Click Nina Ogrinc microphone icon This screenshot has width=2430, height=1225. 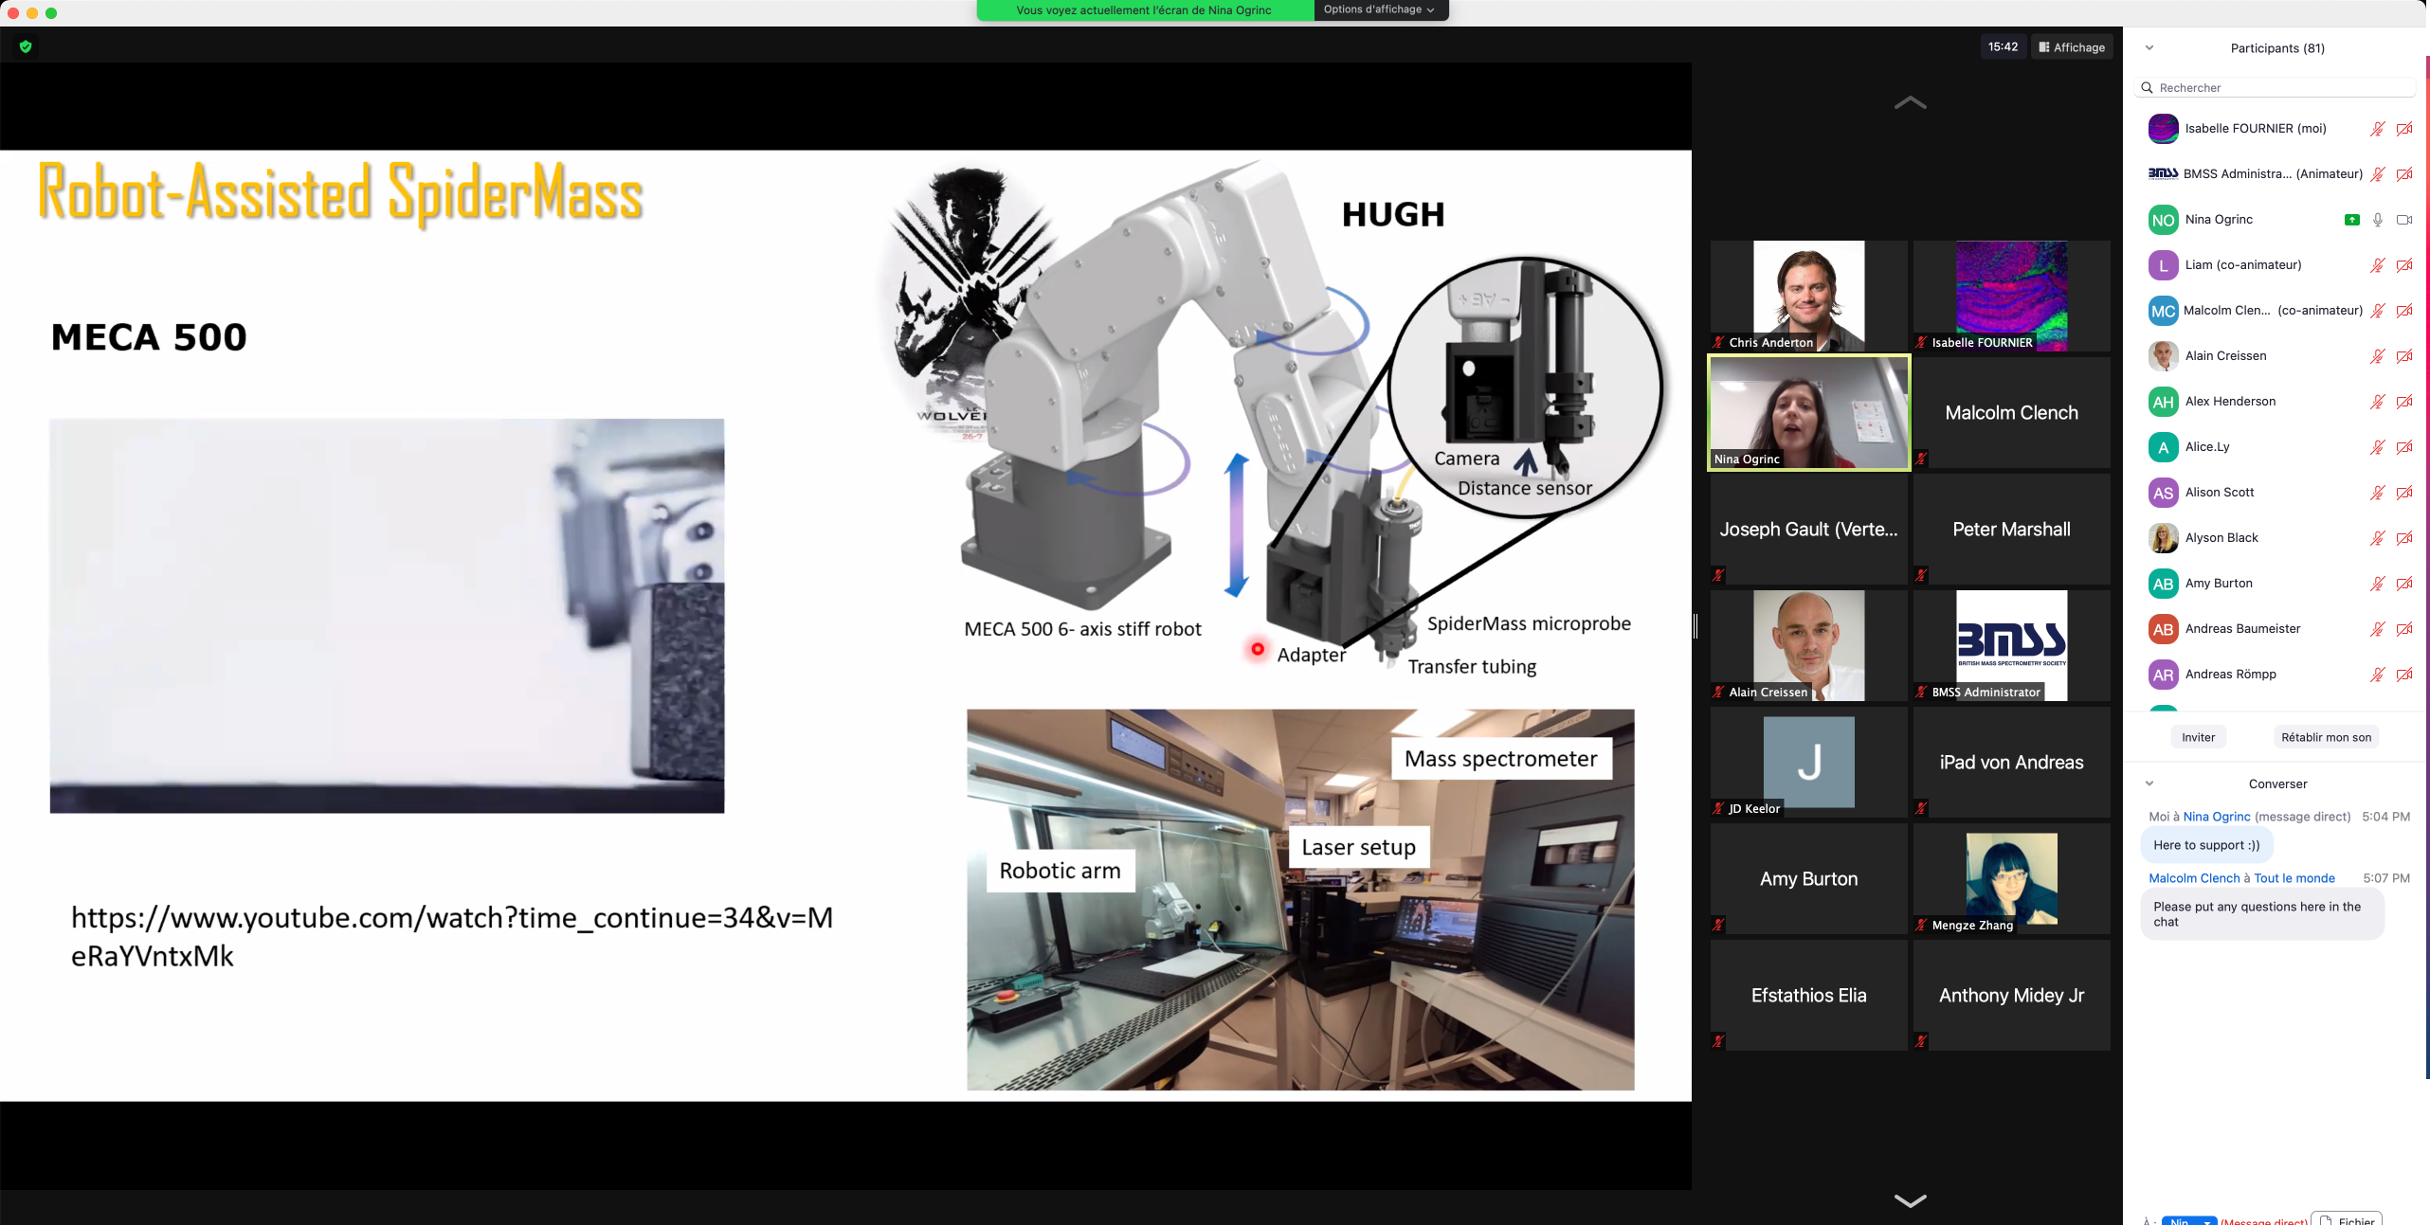2377,220
